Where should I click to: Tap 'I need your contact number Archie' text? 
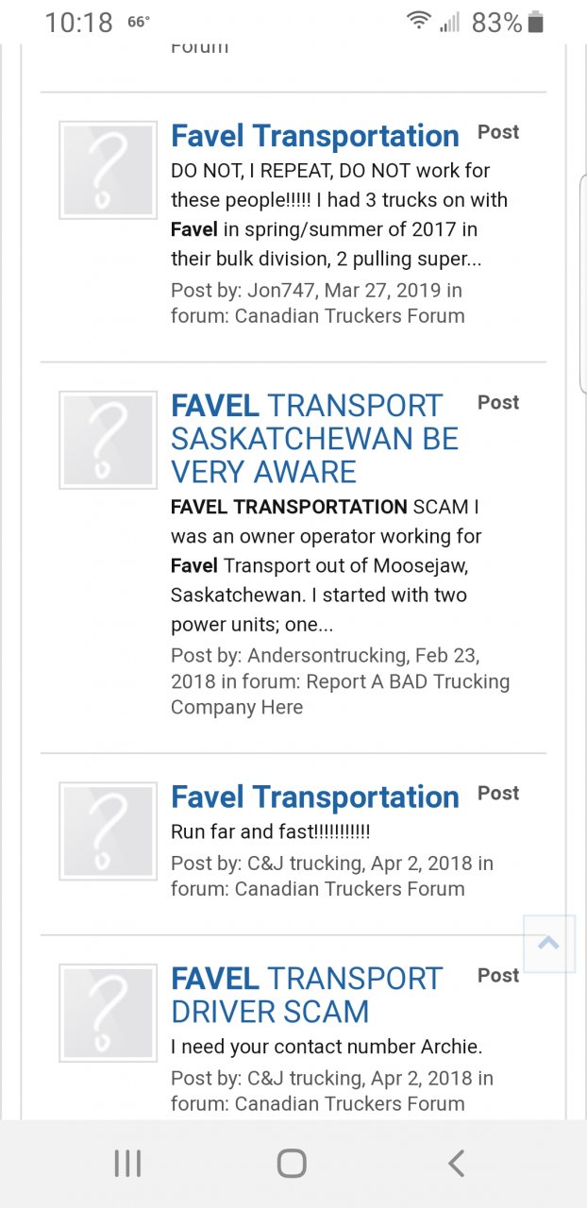pos(327,1047)
